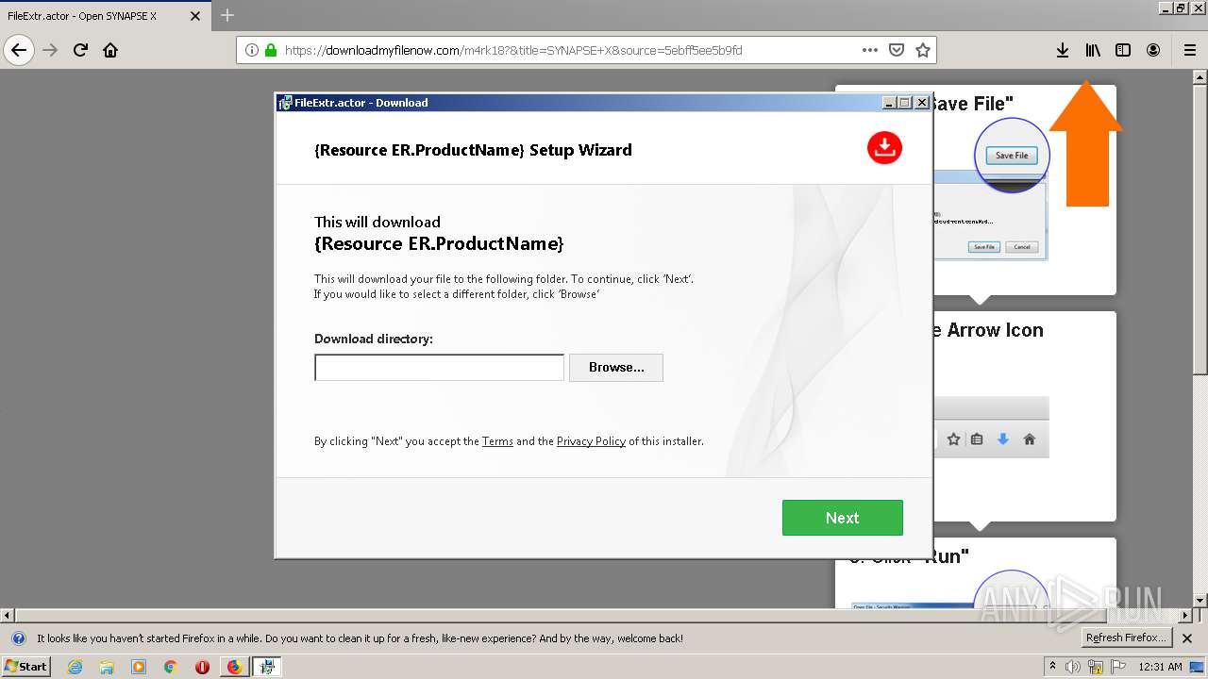Click the Firefox forward arrow
The width and height of the screenshot is (1208, 679).
point(50,50)
